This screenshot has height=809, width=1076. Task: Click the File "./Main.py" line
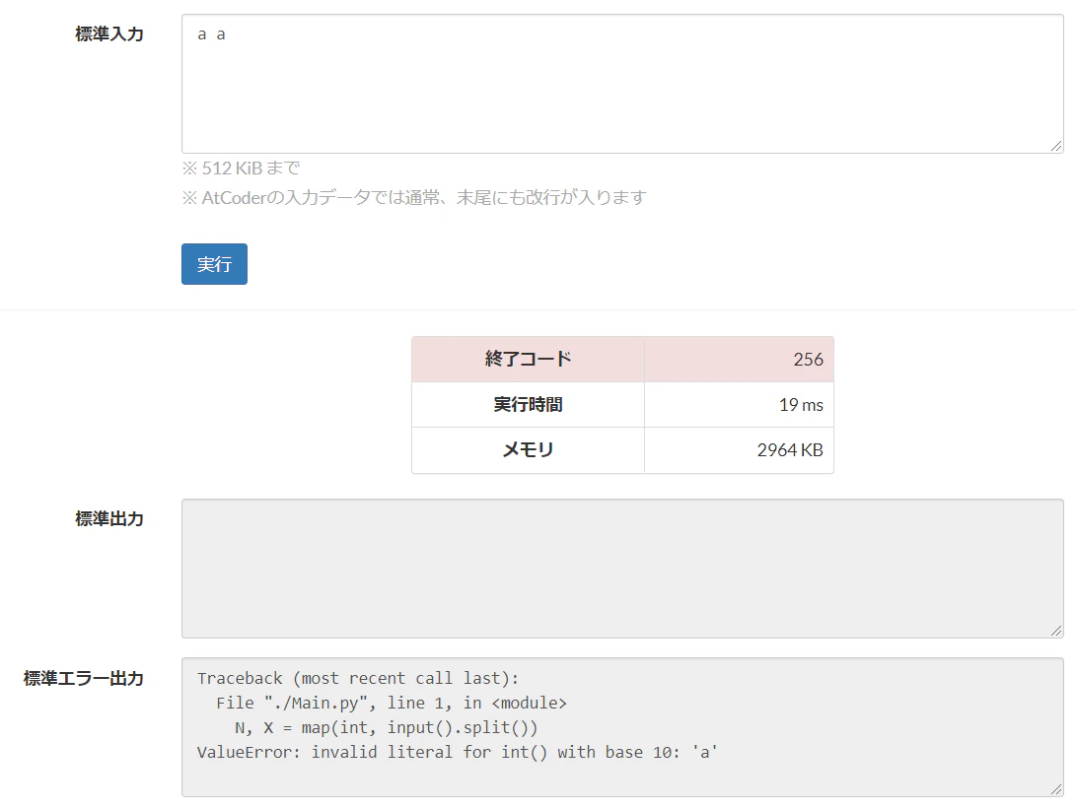(392, 703)
